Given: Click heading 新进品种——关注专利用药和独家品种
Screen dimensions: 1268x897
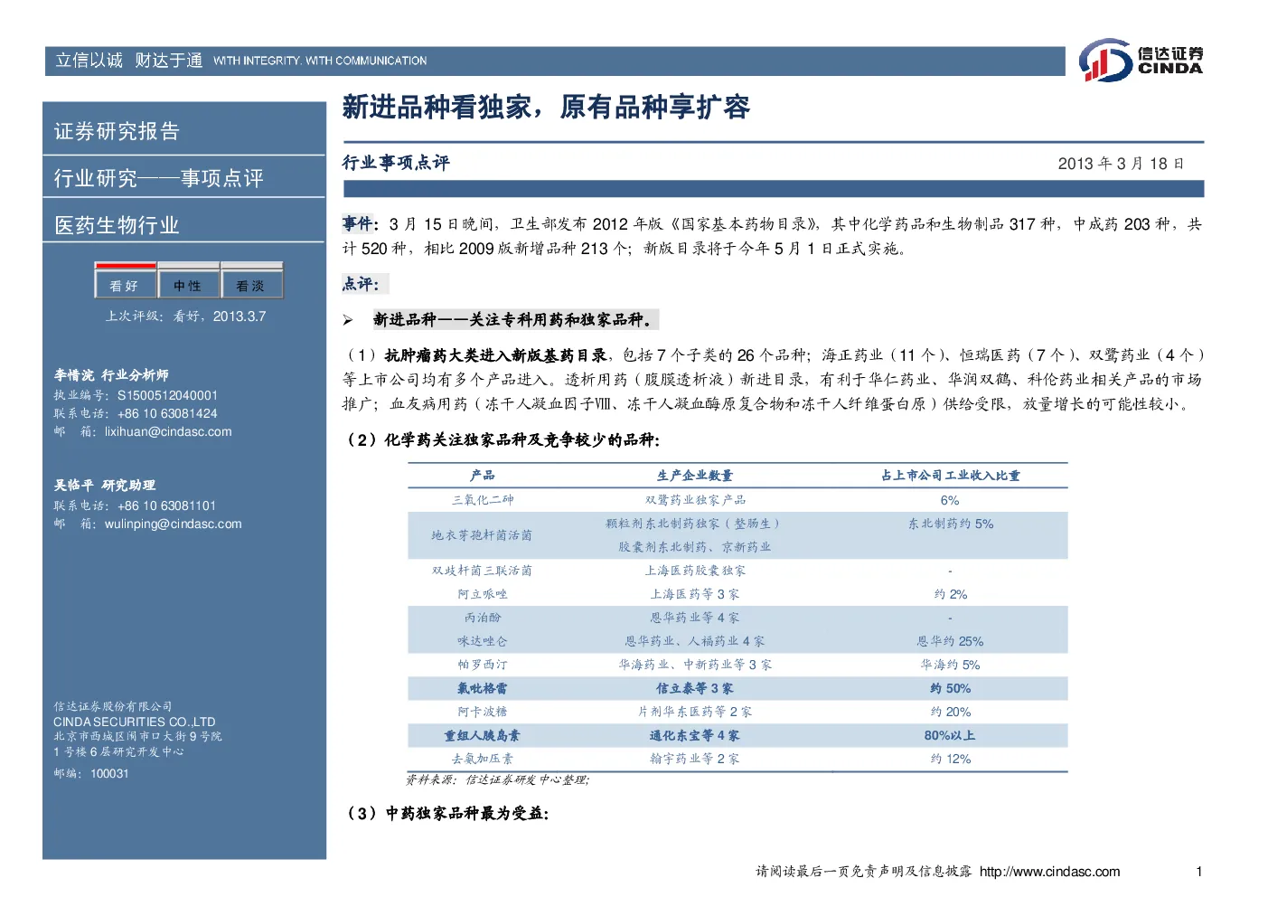Looking at the screenshot, I should 512,320.
